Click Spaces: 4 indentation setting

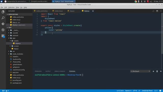pyautogui.click(x=128, y=91)
